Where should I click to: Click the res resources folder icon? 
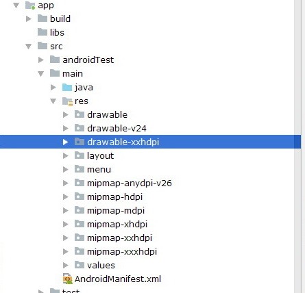click(67, 101)
